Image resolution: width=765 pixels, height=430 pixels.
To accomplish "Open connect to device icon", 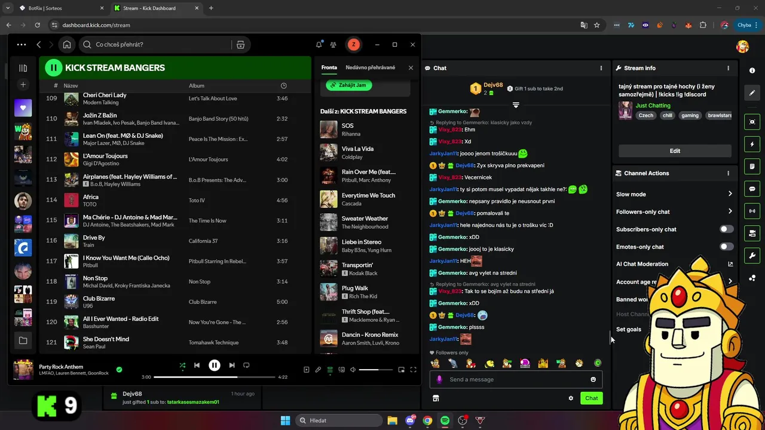I will 341,370.
